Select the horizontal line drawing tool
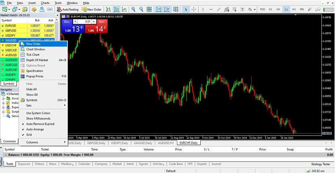This screenshot has width=335, height=173. point(211,9)
